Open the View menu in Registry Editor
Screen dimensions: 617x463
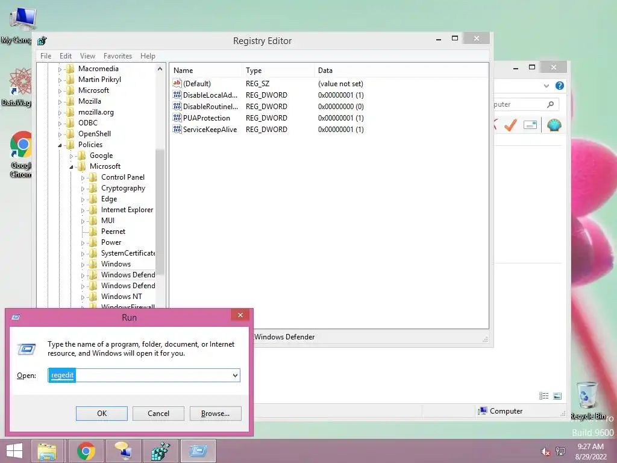click(87, 56)
